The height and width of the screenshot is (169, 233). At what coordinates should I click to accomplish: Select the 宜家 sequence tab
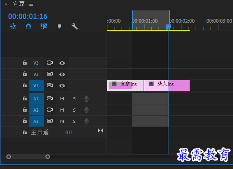point(19,4)
